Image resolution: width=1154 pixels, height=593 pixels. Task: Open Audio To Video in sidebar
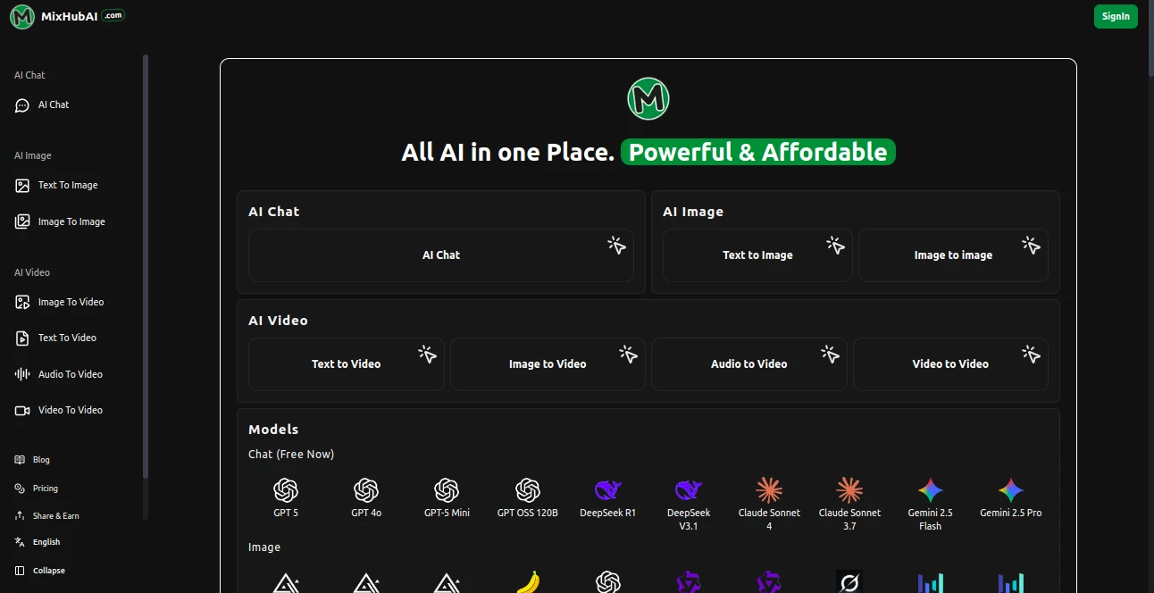[x=70, y=374]
